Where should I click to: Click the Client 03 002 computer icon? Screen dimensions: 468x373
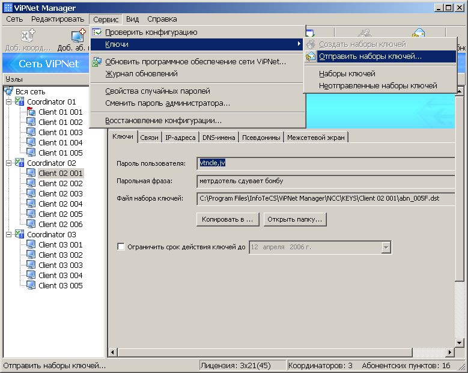(x=31, y=255)
